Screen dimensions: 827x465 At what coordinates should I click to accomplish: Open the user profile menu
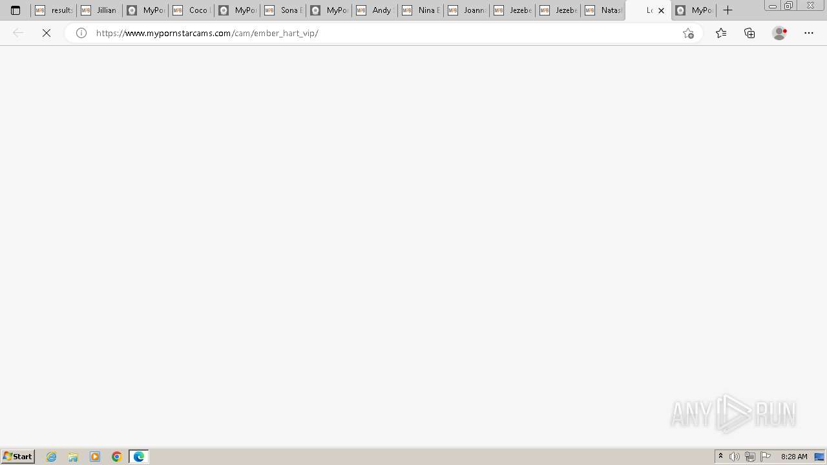coord(780,33)
